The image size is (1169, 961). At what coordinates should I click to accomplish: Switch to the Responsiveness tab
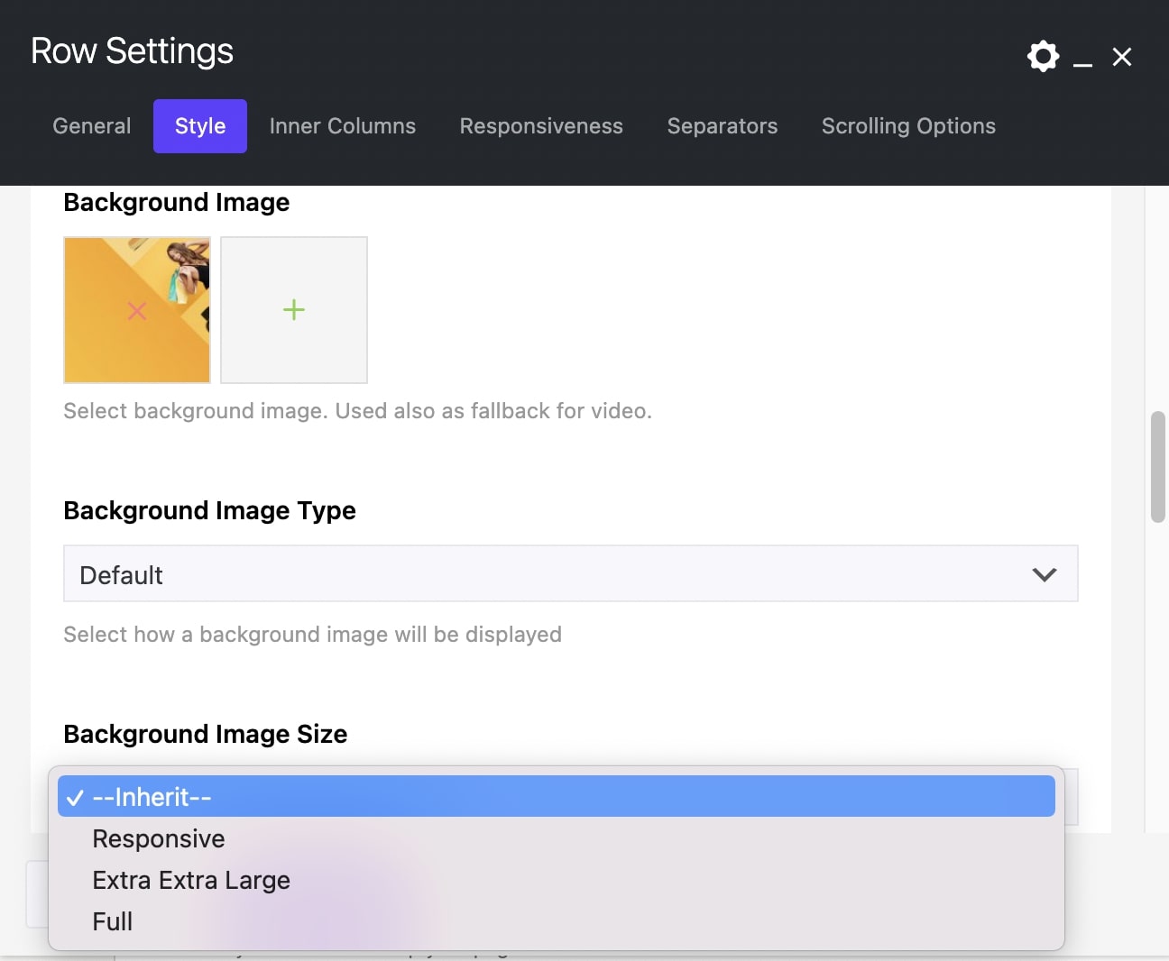pyautogui.click(x=540, y=126)
